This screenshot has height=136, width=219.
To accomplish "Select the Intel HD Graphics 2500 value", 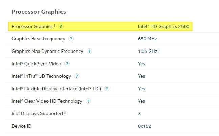I will [164, 26].
